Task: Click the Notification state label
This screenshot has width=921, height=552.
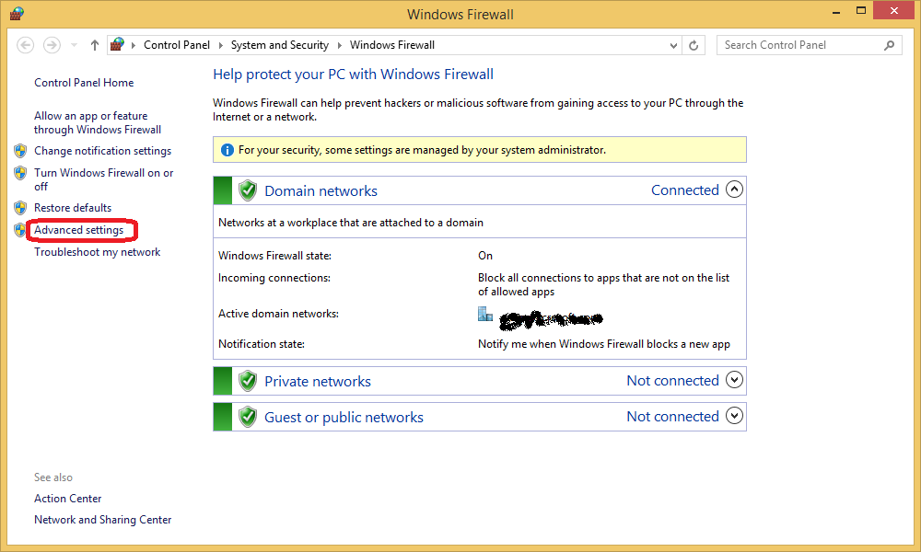Action: pos(262,344)
